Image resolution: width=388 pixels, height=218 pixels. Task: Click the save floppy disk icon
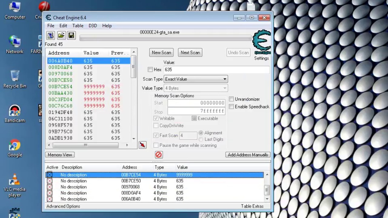click(71, 35)
